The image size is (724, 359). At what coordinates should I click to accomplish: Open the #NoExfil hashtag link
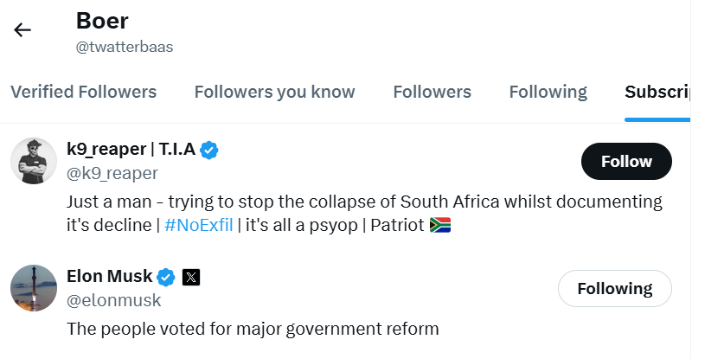(x=199, y=225)
